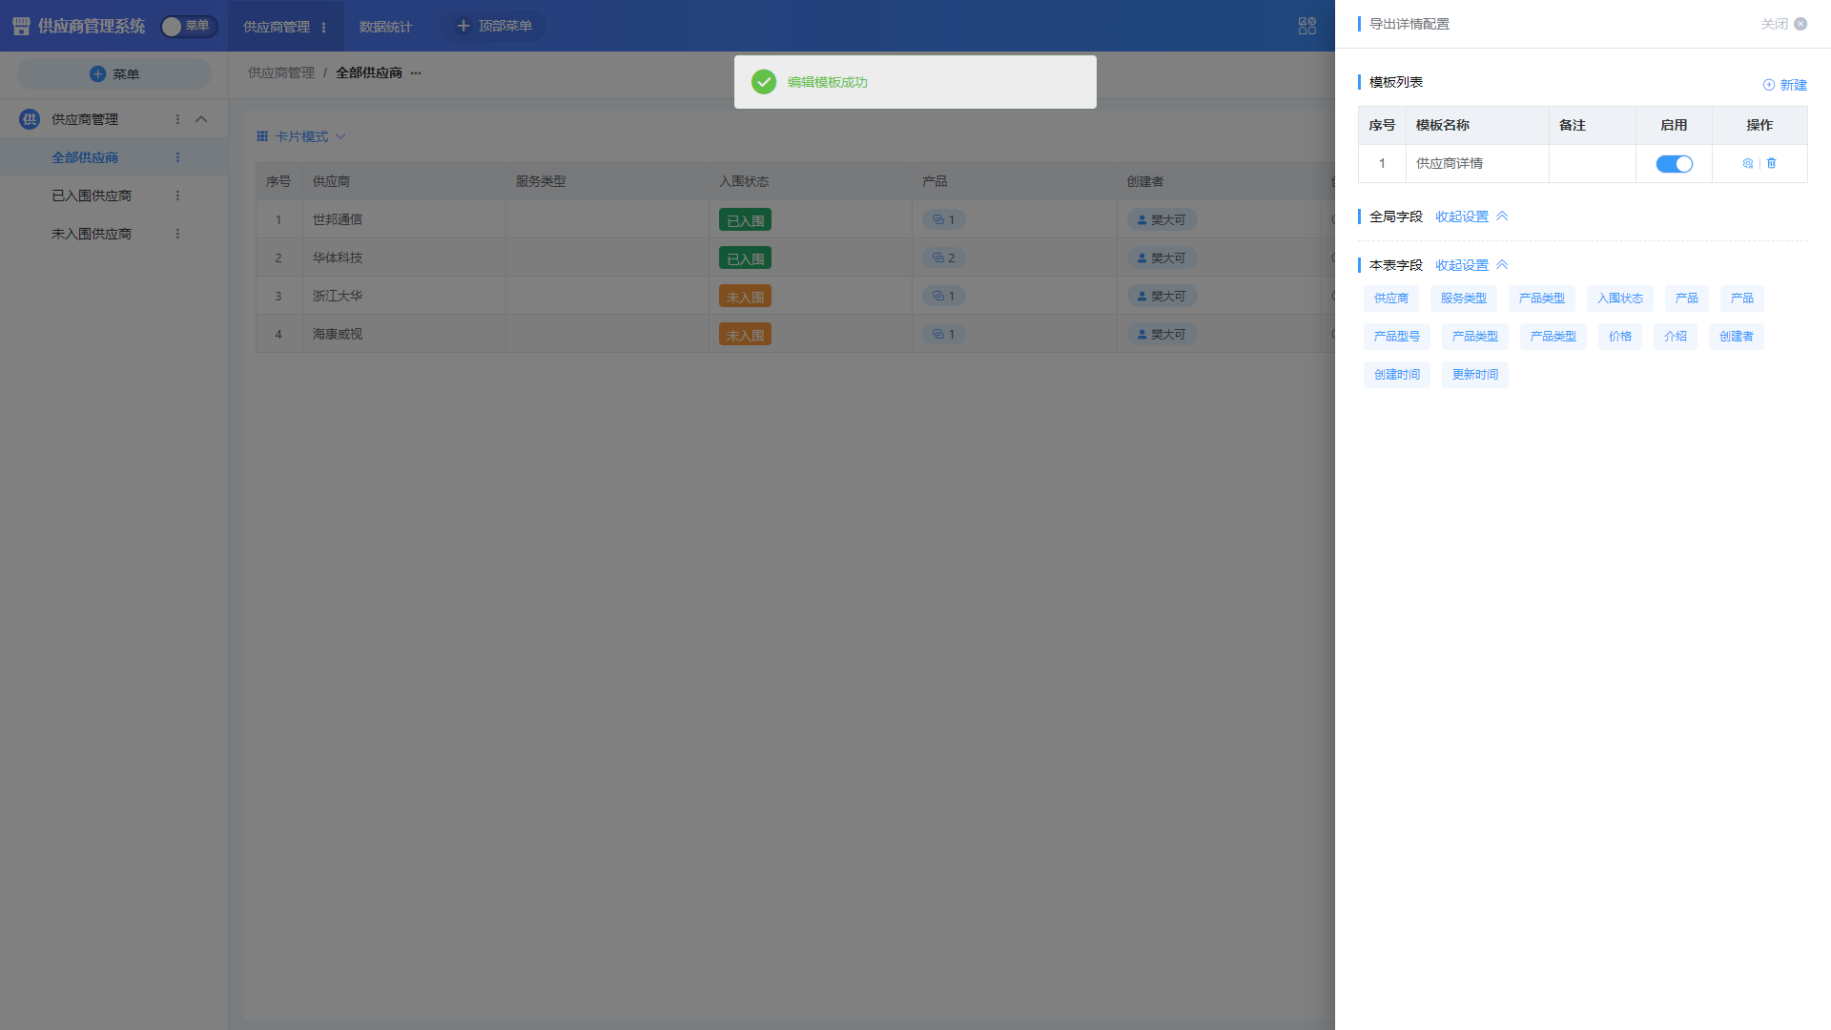Image resolution: width=1831 pixels, height=1030 pixels.
Task: Close the 导出详情配置 panel
Action: click(x=1783, y=24)
